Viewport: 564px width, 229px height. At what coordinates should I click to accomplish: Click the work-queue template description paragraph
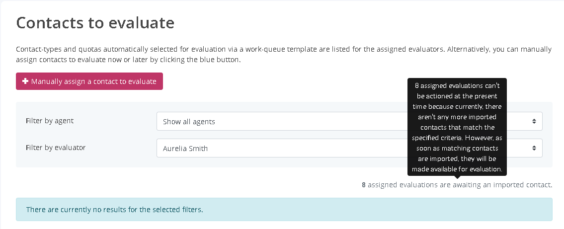284,55
